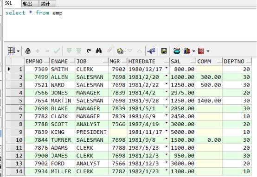
Task: Switch to the SQL tab
Action: tap(8, 3)
